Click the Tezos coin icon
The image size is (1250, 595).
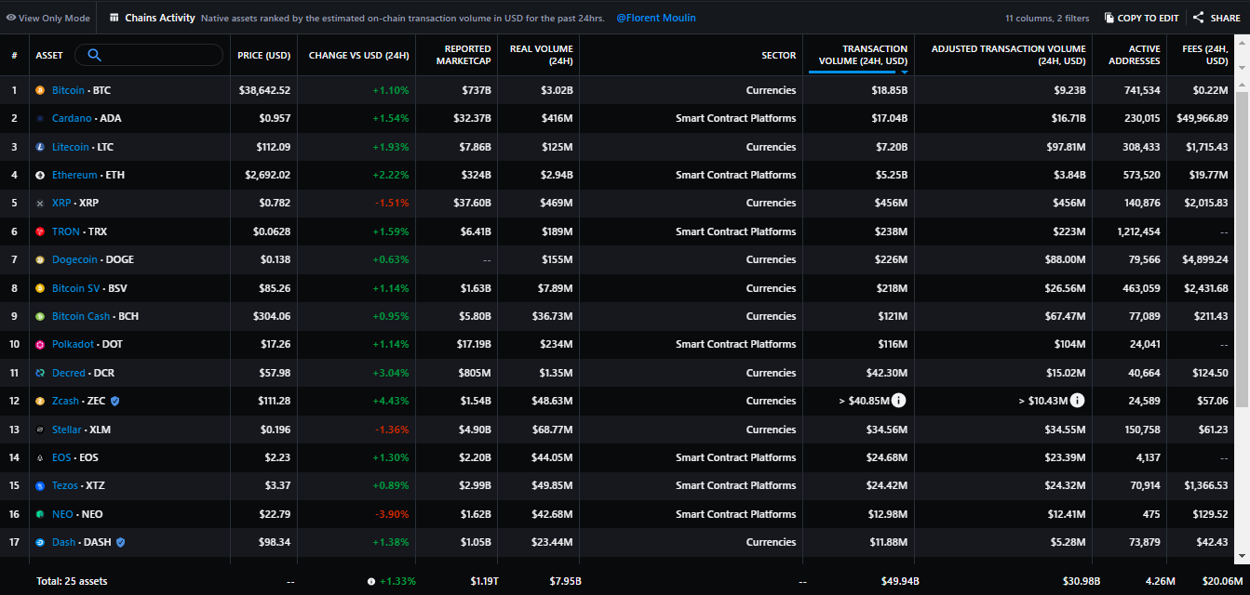(x=40, y=486)
